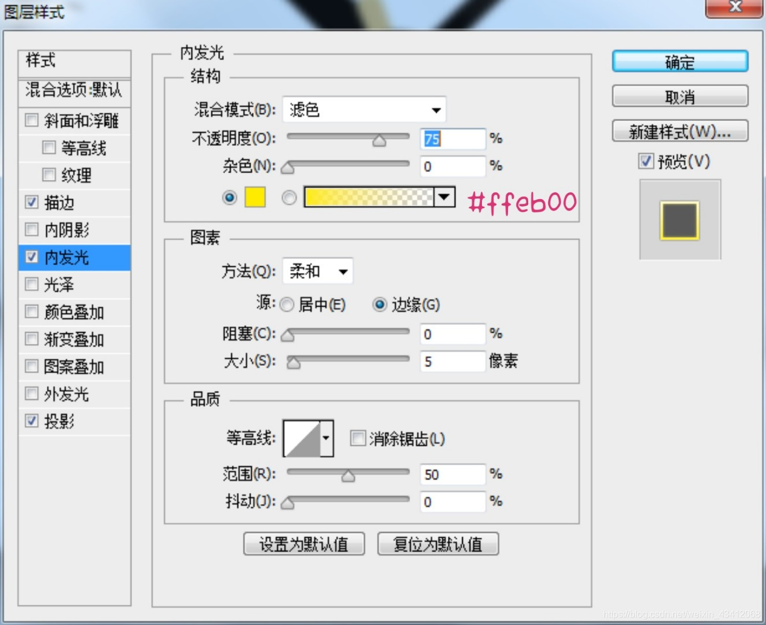Uncheck the 内发光 style checkbox

click(31, 257)
